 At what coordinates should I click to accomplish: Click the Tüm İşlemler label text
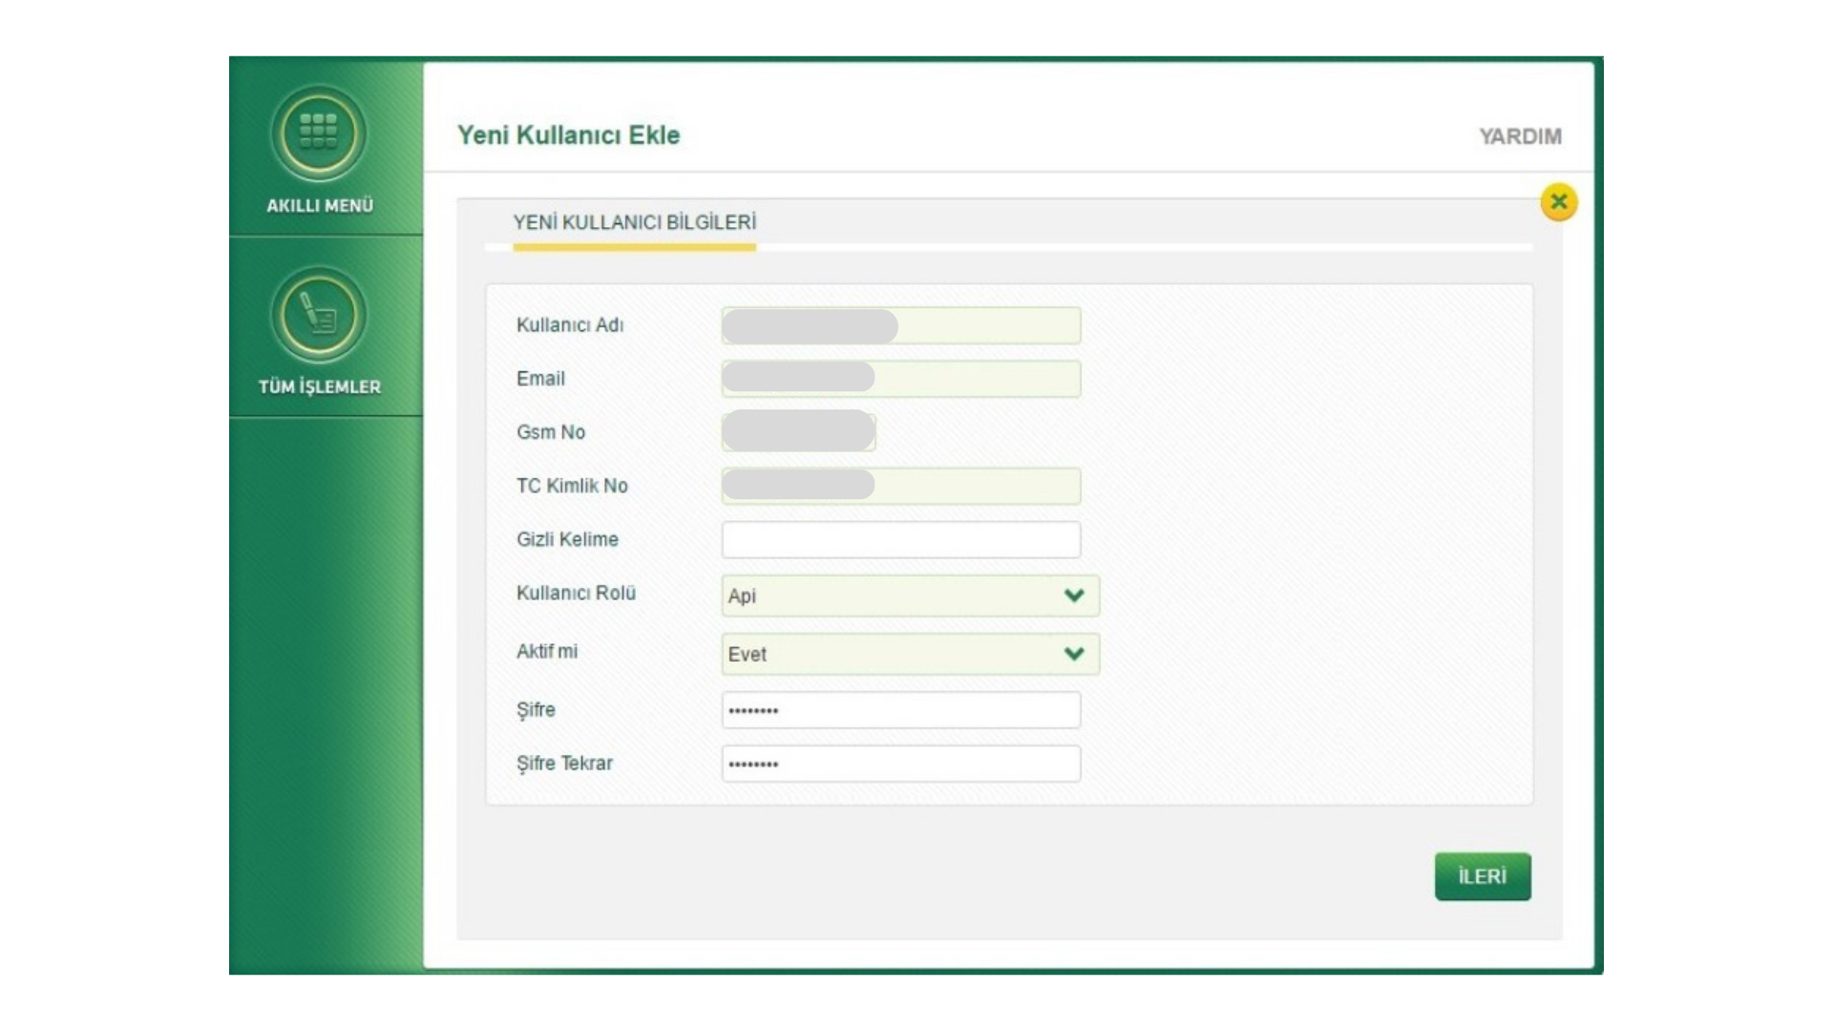[320, 387]
